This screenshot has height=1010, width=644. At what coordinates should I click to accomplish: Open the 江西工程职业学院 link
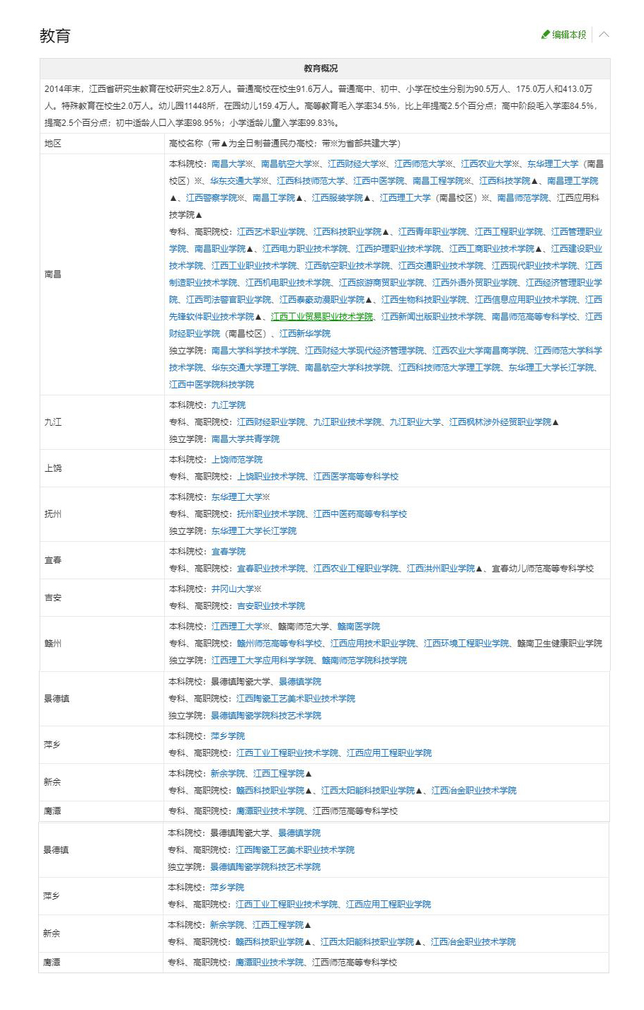pyautogui.click(x=509, y=232)
